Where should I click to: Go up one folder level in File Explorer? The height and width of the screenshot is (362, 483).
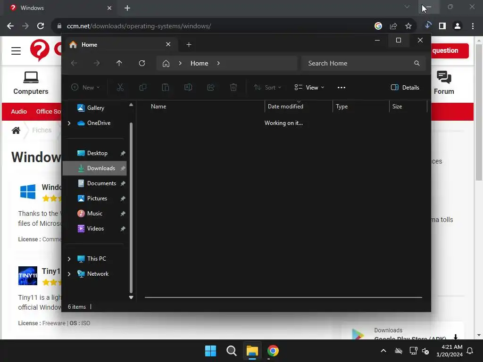coord(119,63)
